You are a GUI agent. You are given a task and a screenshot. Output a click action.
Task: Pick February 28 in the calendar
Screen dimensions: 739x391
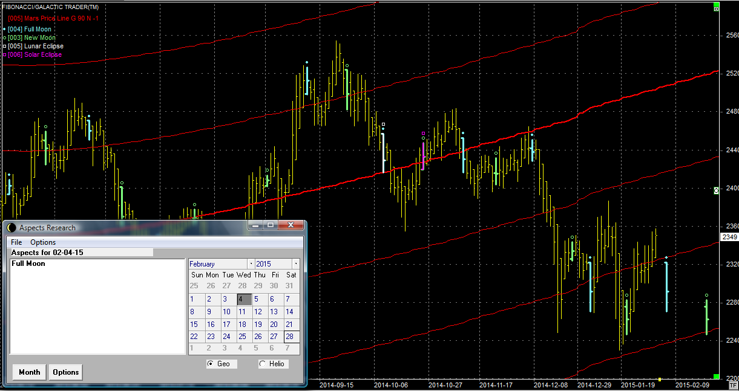291,337
